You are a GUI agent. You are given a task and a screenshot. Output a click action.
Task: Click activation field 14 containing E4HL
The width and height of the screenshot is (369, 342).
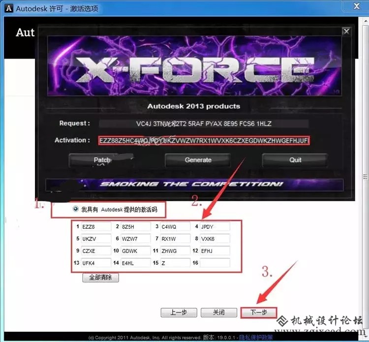pos(136,263)
